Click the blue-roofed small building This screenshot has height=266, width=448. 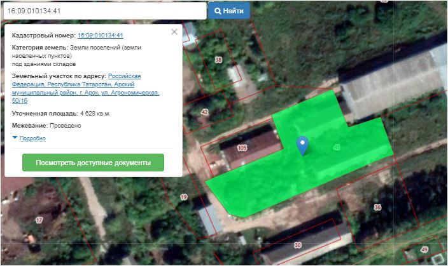pos(209,220)
